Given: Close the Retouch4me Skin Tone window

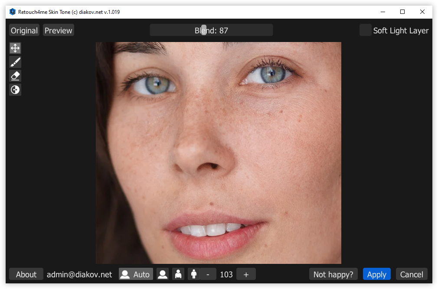Looking at the screenshot, I should (x=422, y=12).
